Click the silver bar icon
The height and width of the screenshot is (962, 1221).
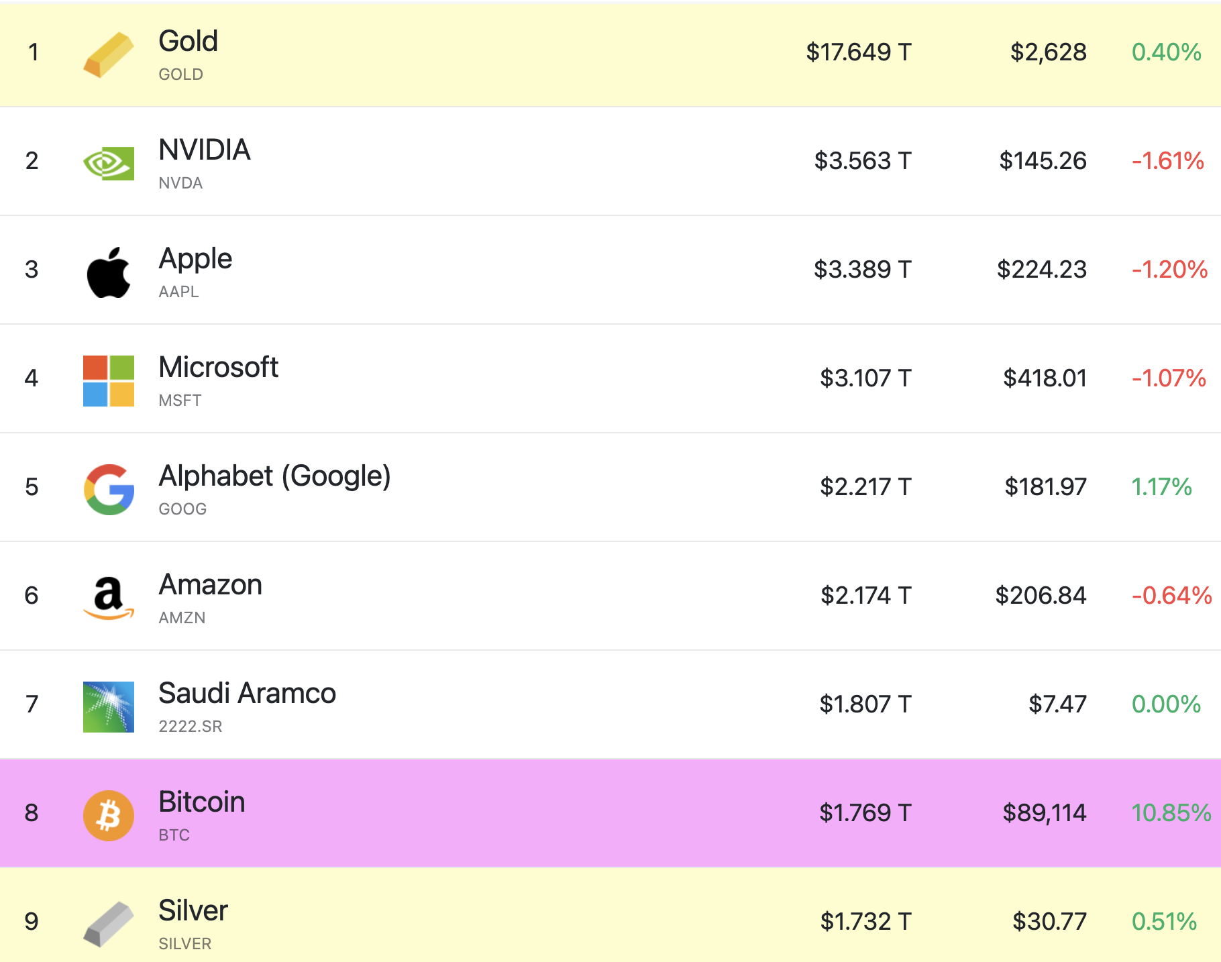108,924
